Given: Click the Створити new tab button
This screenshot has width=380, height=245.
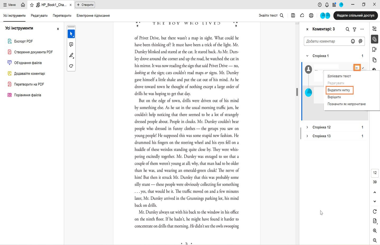Looking at the screenshot, I should [85, 5].
